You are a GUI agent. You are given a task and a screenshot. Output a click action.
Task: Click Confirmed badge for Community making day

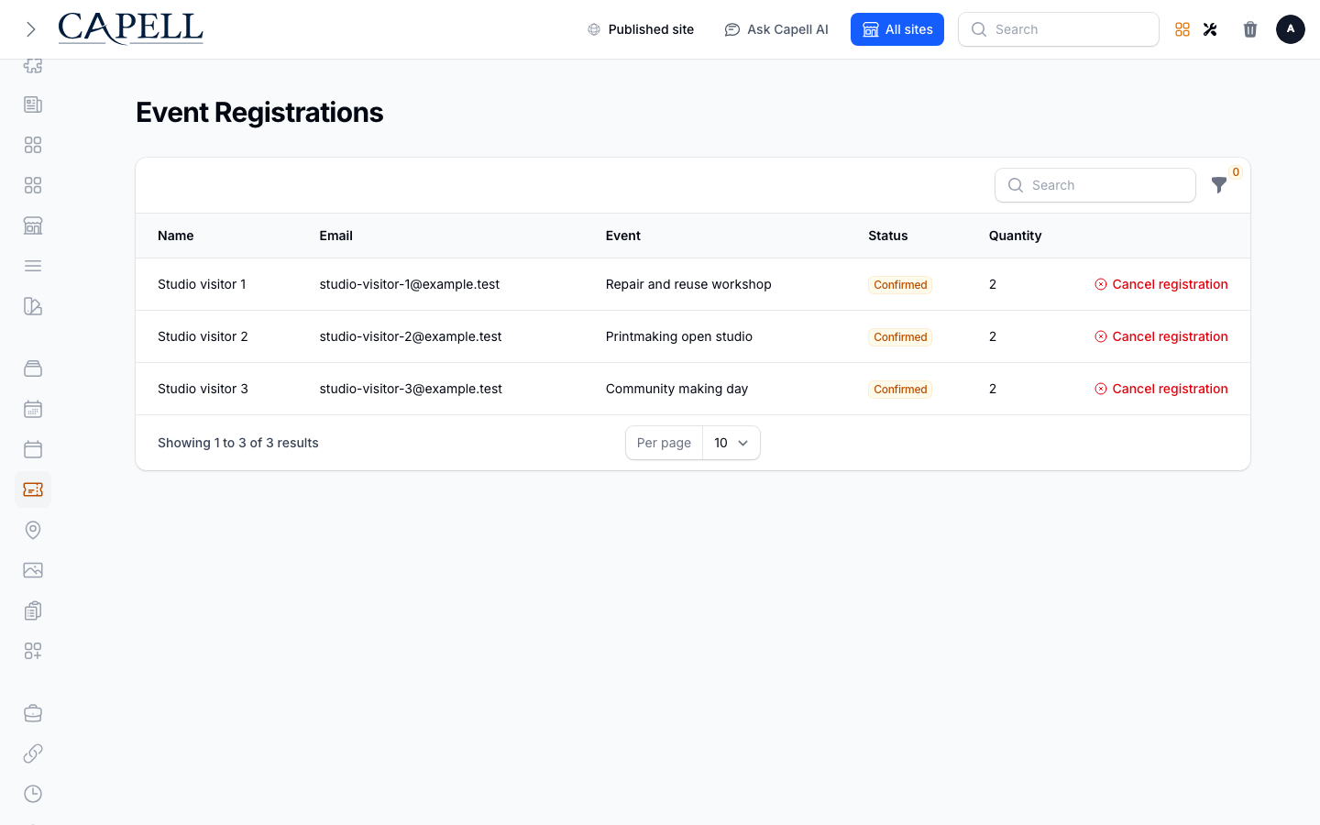tap(900, 390)
